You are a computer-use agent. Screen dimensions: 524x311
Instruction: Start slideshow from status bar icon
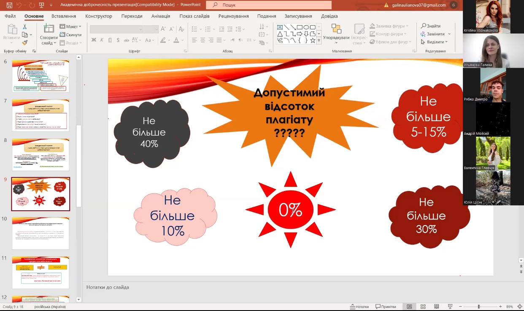[450, 306]
